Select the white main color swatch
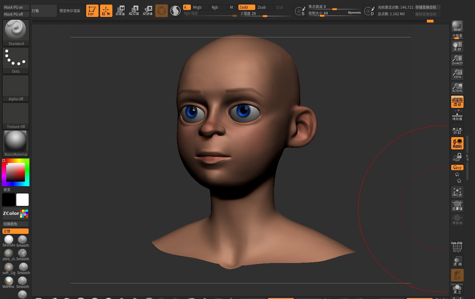This screenshot has height=299, width=475. [x=22, y=200]
